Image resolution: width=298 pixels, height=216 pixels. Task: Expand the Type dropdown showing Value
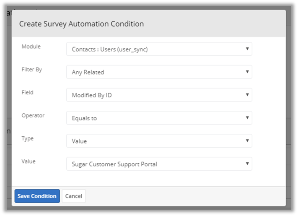pyautogui.click(x=159, y=141)
